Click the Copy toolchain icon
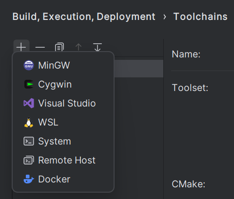The width and height of the screenshot is (234, 199). (x=59, y=47)
